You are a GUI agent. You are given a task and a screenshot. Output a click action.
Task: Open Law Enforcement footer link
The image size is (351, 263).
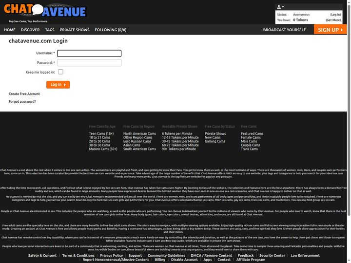[x=305, y=255]
